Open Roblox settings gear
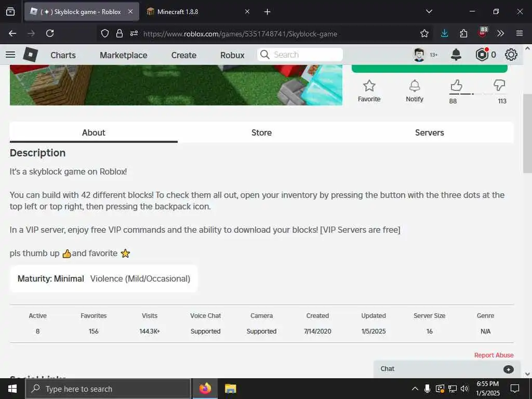 pyautogui.click(x=511, y=55)
